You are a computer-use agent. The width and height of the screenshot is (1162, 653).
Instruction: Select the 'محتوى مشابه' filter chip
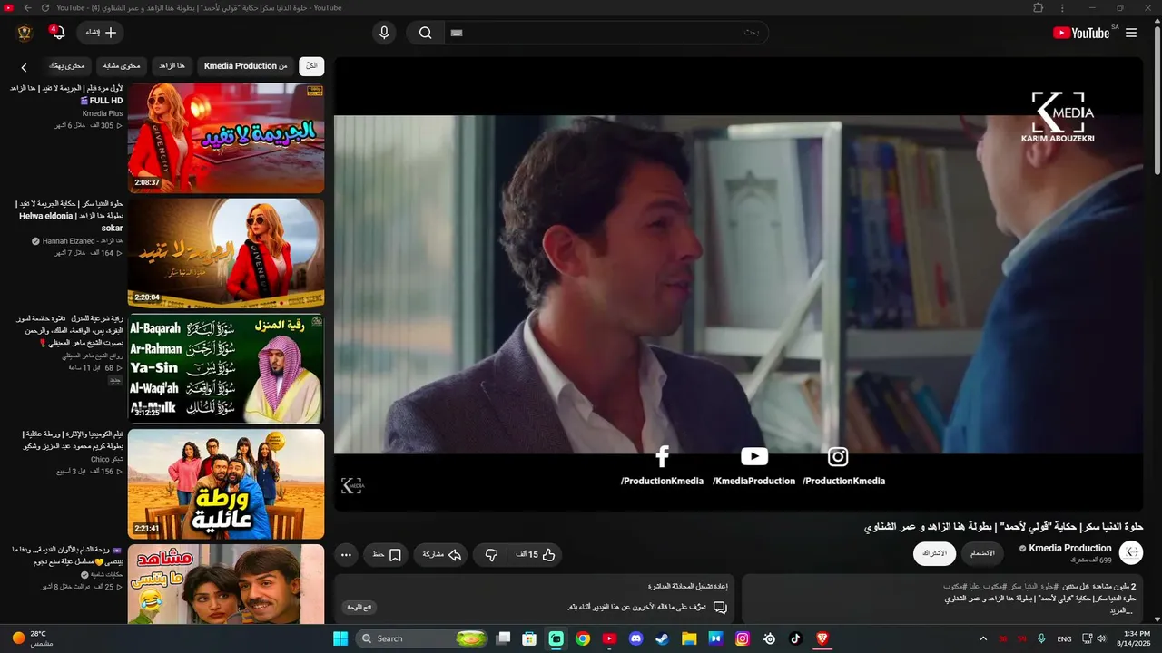(x=122, y=66)
